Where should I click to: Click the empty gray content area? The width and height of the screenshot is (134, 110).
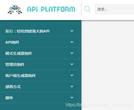[108, 62]
